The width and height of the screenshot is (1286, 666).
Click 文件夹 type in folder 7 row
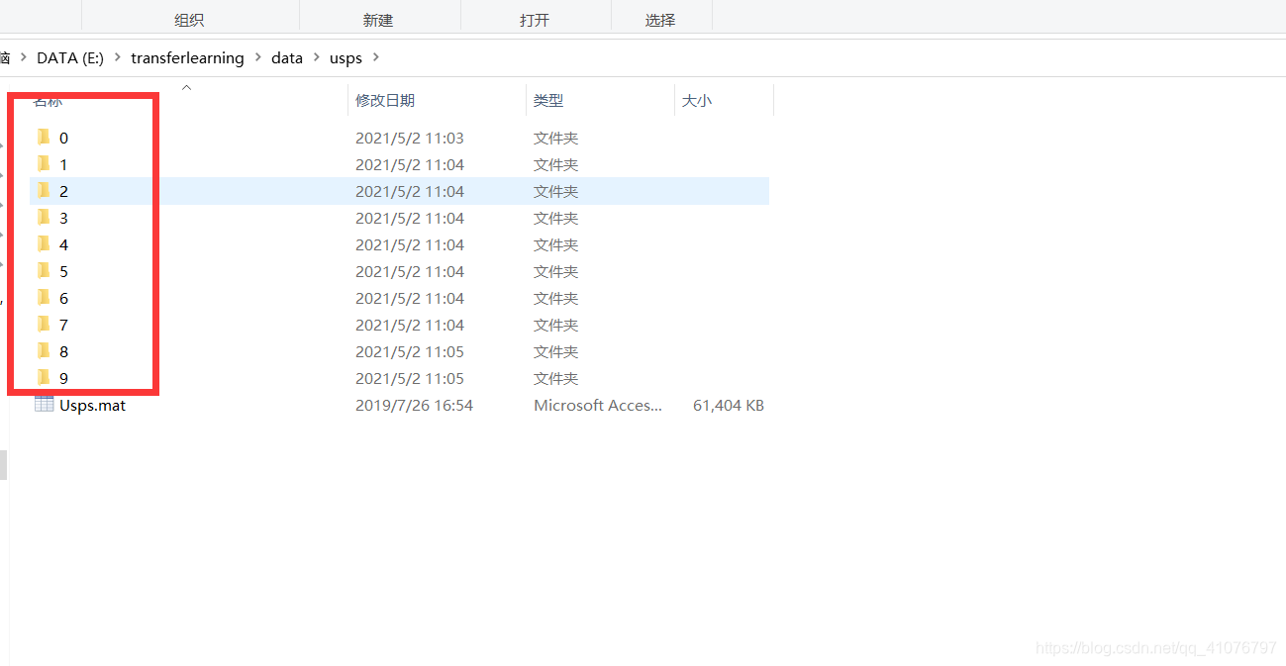tap(556, 325)
